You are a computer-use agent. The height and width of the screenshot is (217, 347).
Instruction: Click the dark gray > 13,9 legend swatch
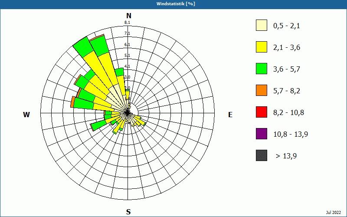262,155
